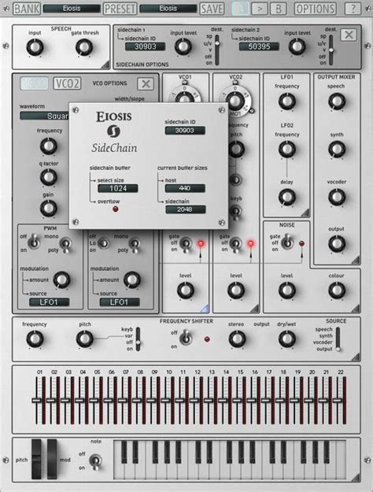Toggle the note off/on switch
The height and width of the screenshot is (492, 373).
click(95, 461)
